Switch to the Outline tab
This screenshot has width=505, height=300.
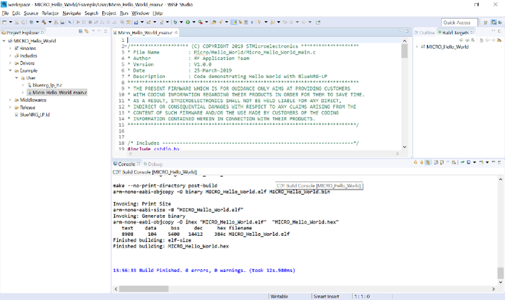tap(426, 32)
